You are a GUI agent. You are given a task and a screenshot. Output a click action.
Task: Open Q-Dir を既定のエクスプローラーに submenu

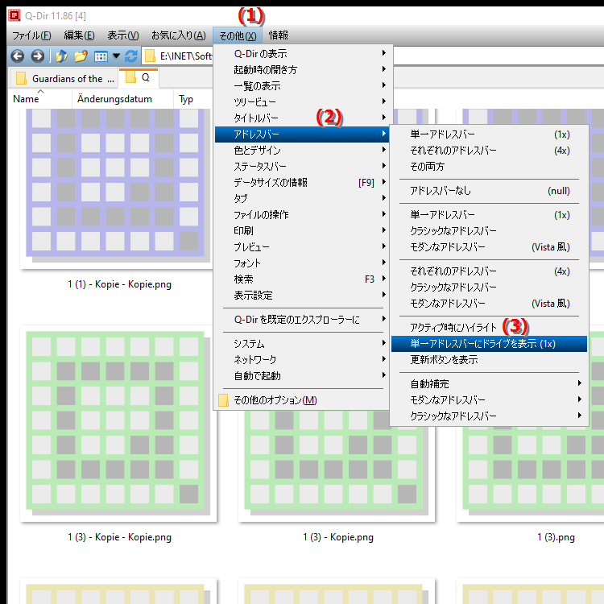[x=302, y=320]
